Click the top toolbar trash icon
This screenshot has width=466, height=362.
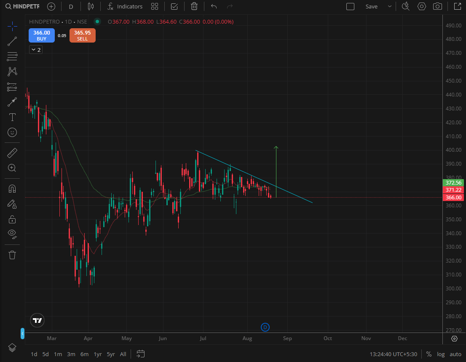pyautogui.click(x=194, y=6)
